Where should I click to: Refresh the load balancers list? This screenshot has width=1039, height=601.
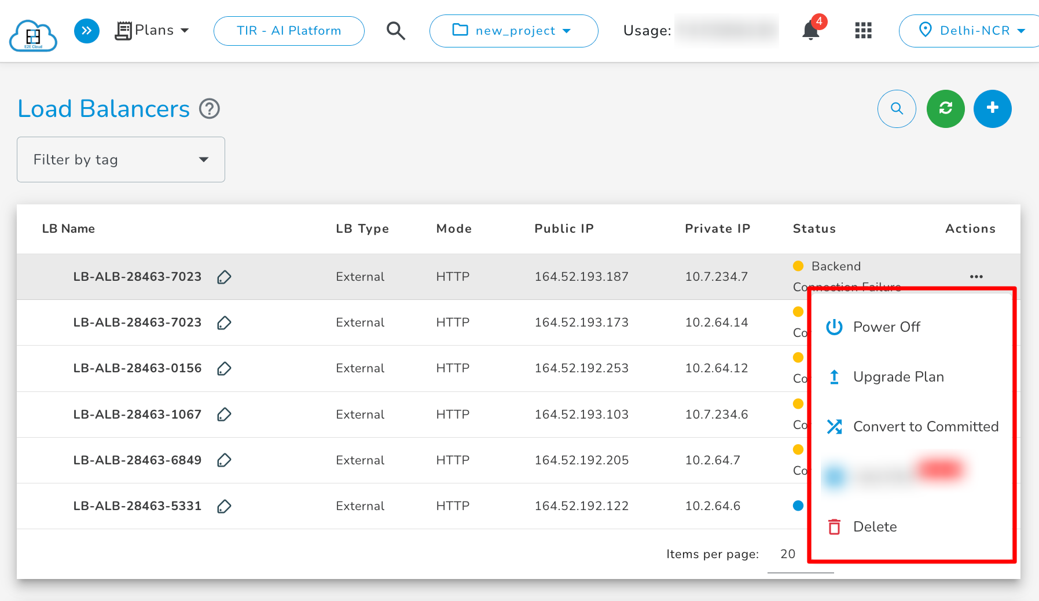tap(945, 108)
